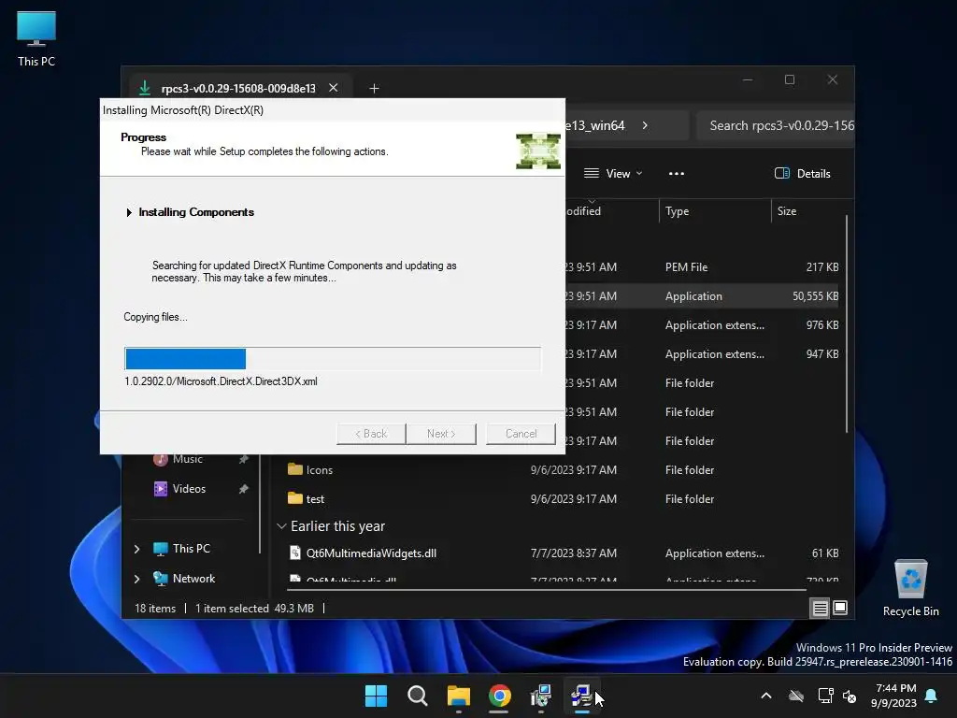Viewport: 957px width, 718px height.
Task: Click the Explorer horizontal scrollbar
Action: 546,590
